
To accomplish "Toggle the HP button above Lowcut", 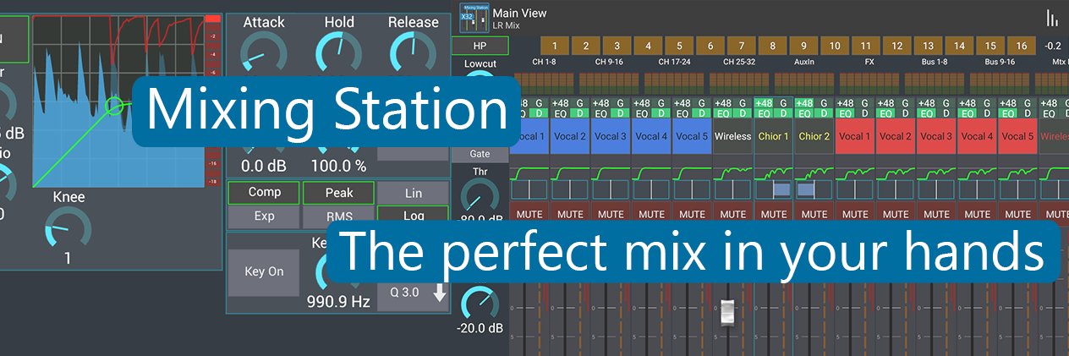I will 480,45.
